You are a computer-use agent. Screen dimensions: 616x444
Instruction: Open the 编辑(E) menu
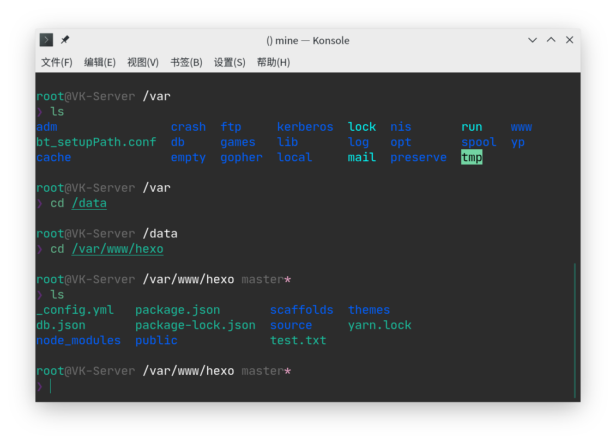(x=99, y=62)
